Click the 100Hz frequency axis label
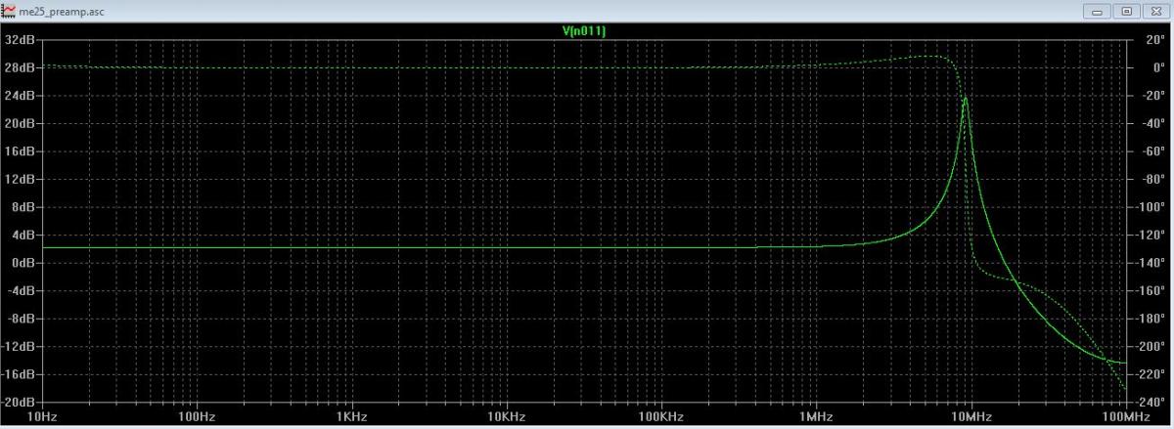 pyautogui.click(x=198, y=417)
